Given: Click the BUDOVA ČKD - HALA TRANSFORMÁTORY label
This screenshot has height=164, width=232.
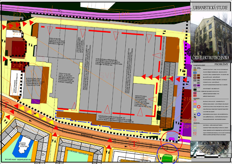Looking at the screenshot, I should pos(35,82).
